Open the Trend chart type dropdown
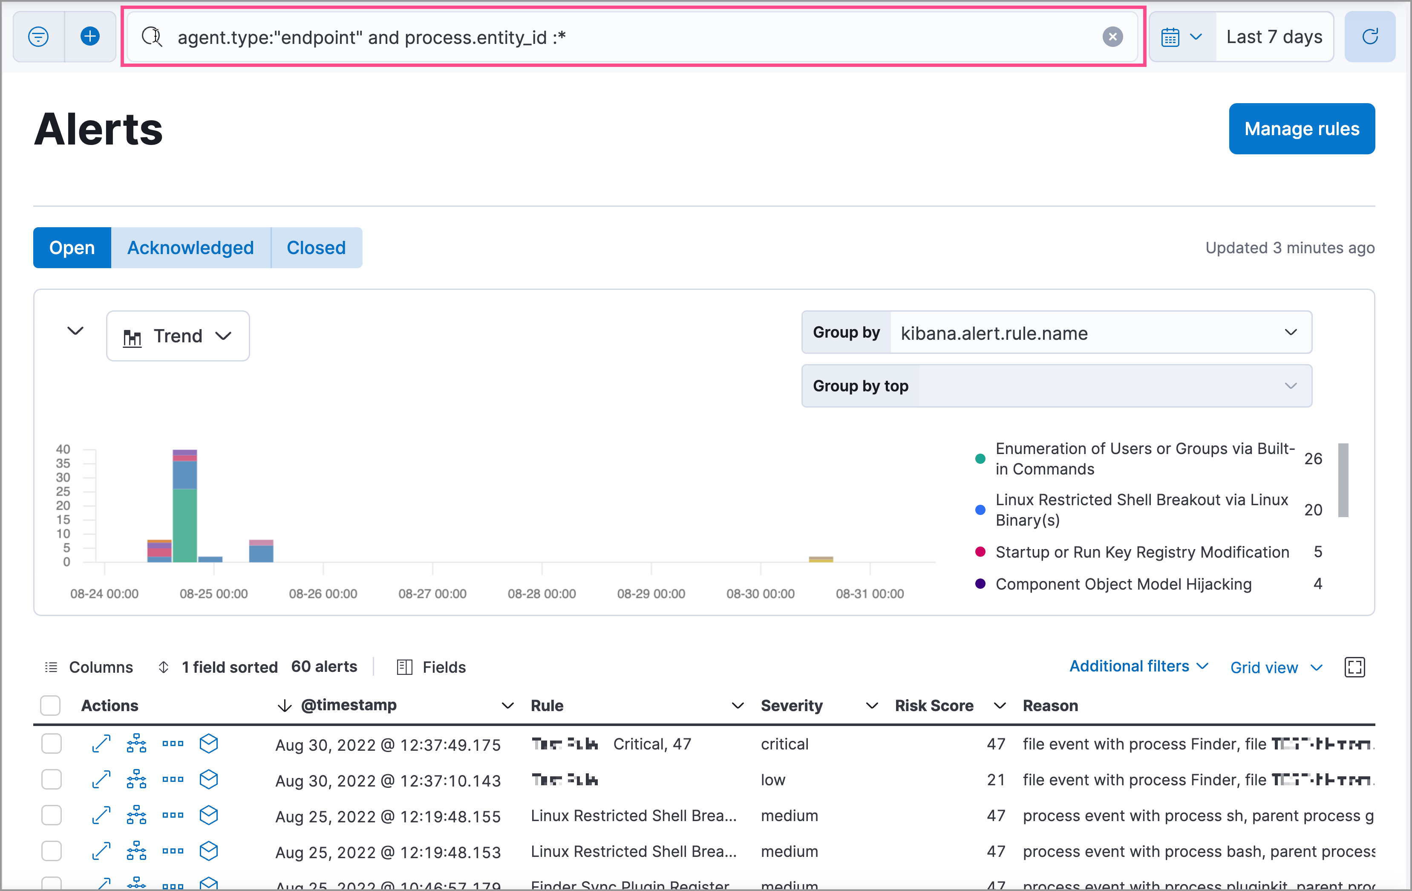 point(178,336)
